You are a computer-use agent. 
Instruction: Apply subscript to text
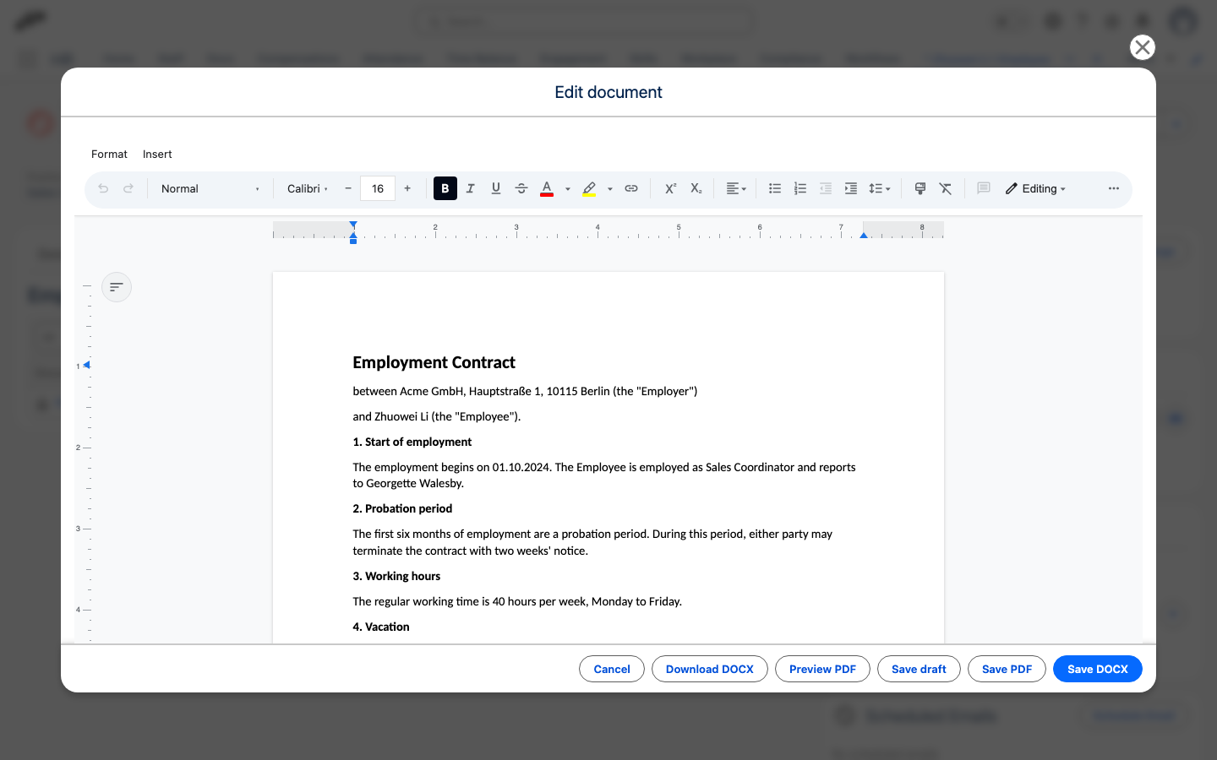coord(696,188)
